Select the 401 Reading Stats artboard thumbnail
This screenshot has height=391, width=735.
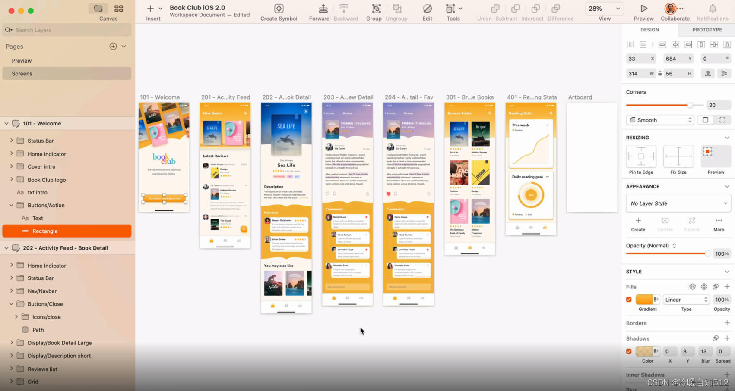[x=531, y=169]
